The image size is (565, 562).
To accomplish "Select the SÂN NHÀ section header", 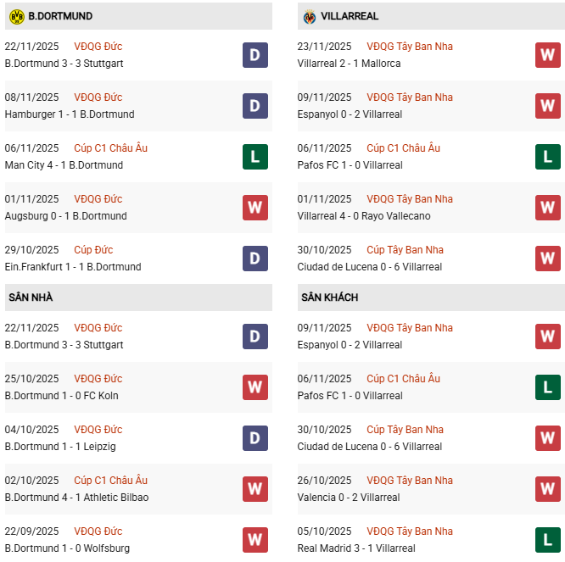I will [x=31, y=298].
